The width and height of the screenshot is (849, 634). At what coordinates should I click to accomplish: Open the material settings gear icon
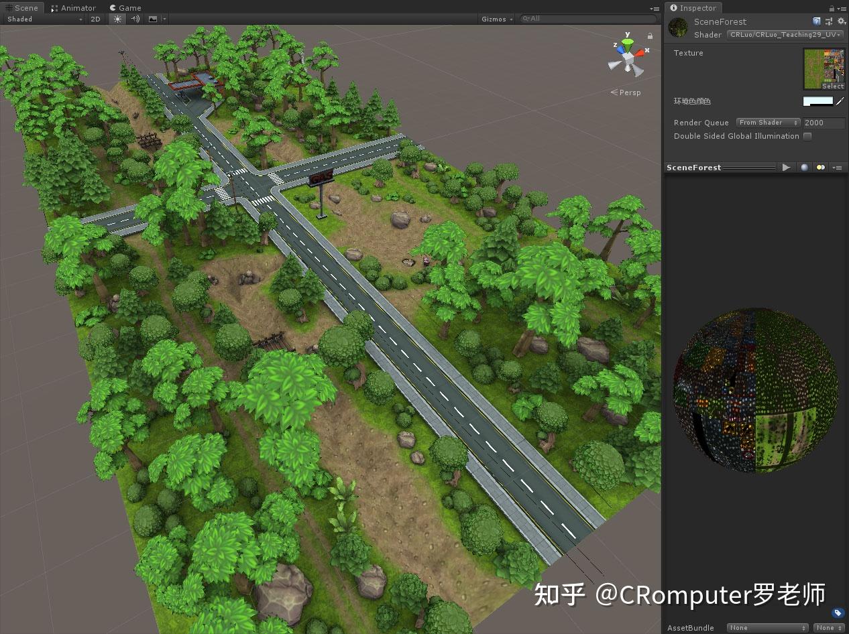click(842, 21)
